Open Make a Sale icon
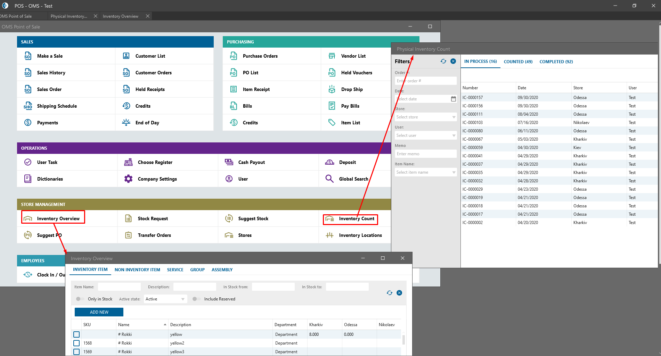661x356 pixels. 28,56
